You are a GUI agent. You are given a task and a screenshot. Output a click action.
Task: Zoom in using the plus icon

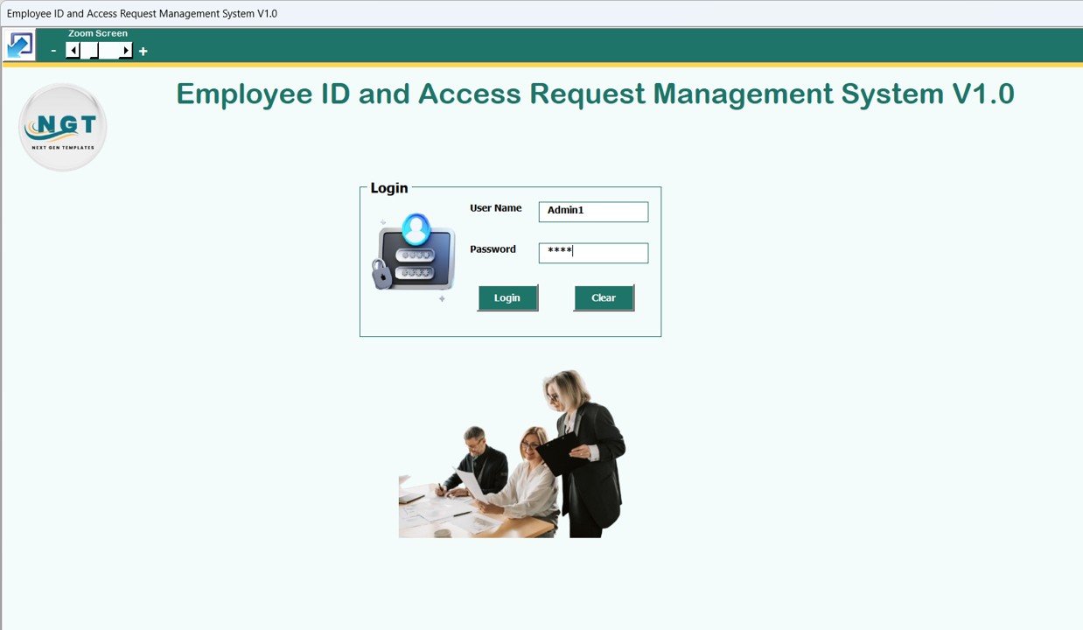click(143, 51)
